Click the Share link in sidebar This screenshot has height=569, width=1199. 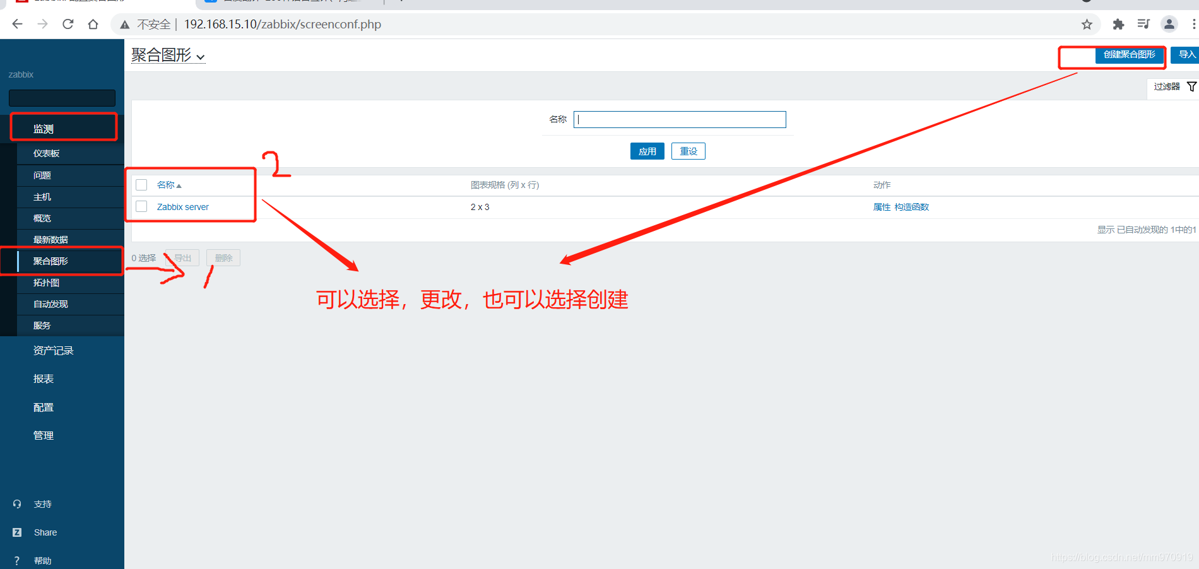(x=45, y=532)
